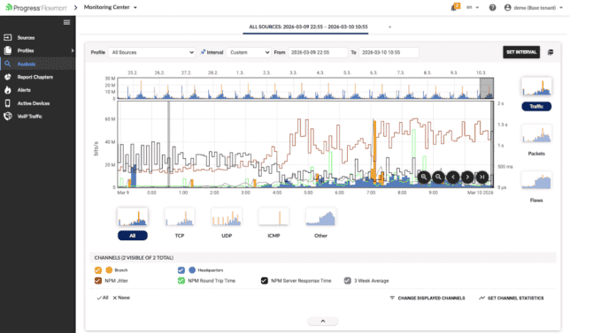
Task: Move chart interval forward
Action: pos(467,177)
